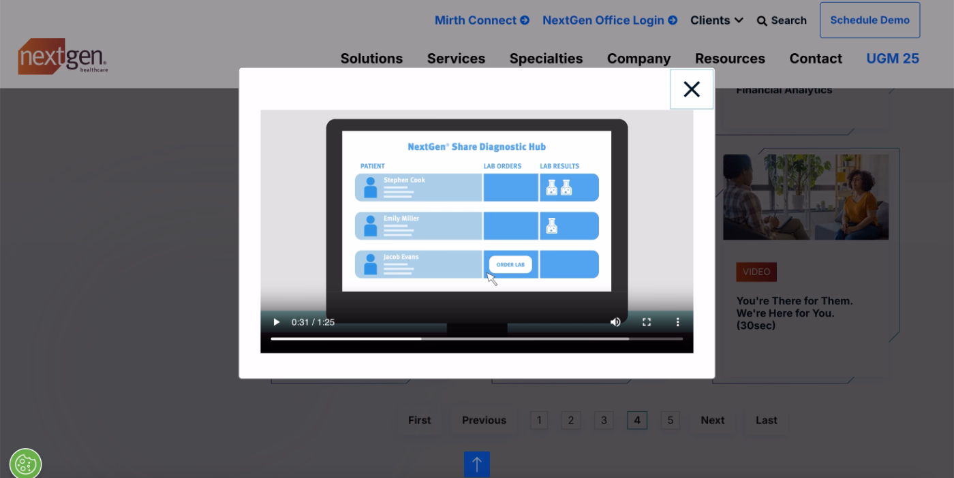Viewport: 954px width, 478px height.
Task: Open the Specialties menu item
Action: tap(546, 59)
